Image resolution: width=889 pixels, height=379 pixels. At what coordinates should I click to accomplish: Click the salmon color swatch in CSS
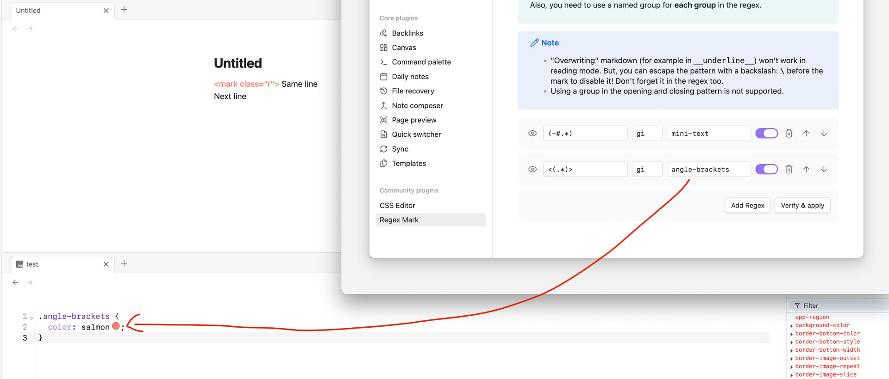[116, 327]
